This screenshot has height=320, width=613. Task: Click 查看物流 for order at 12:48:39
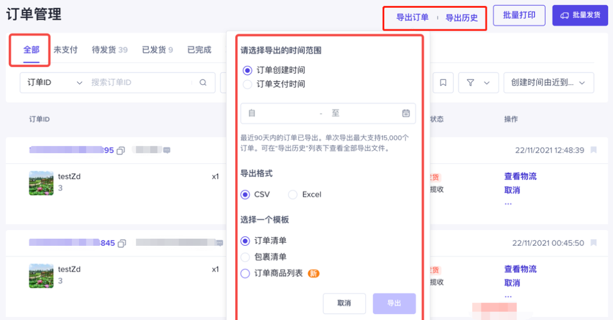pyautogui.click(x=520, y=176)
